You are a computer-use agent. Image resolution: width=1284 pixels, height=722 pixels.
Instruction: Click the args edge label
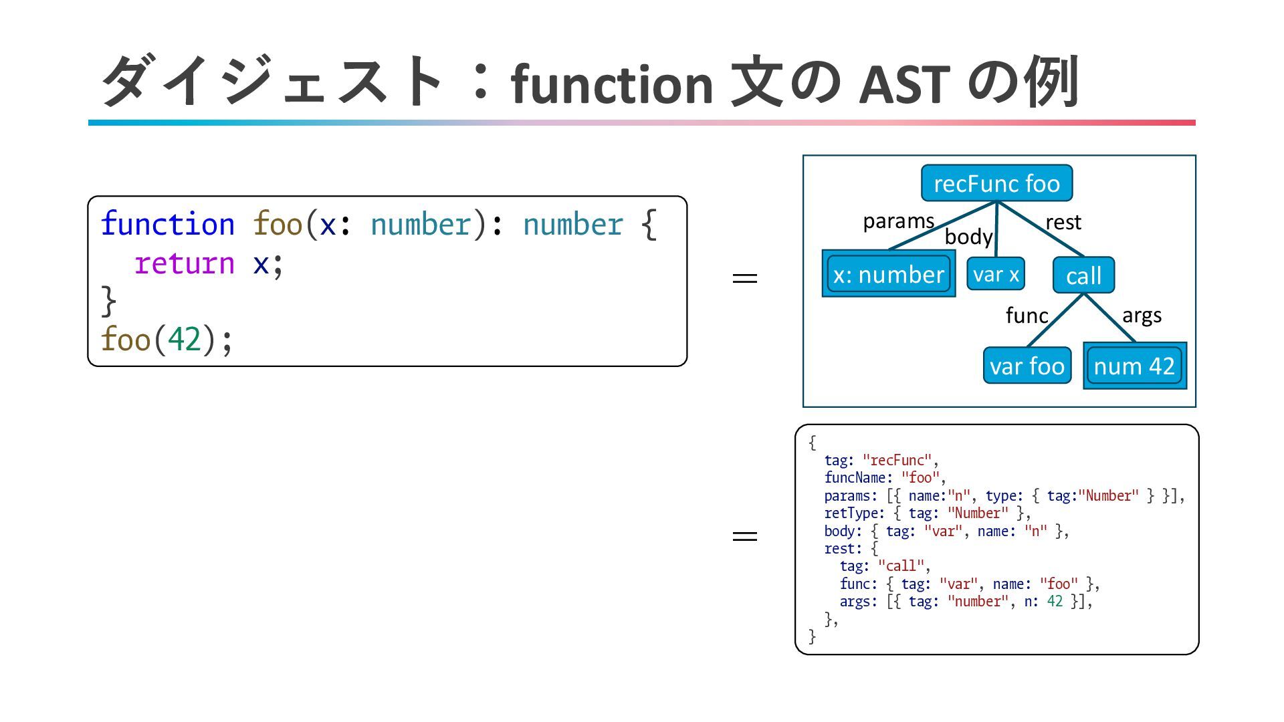coord(1142,315)
